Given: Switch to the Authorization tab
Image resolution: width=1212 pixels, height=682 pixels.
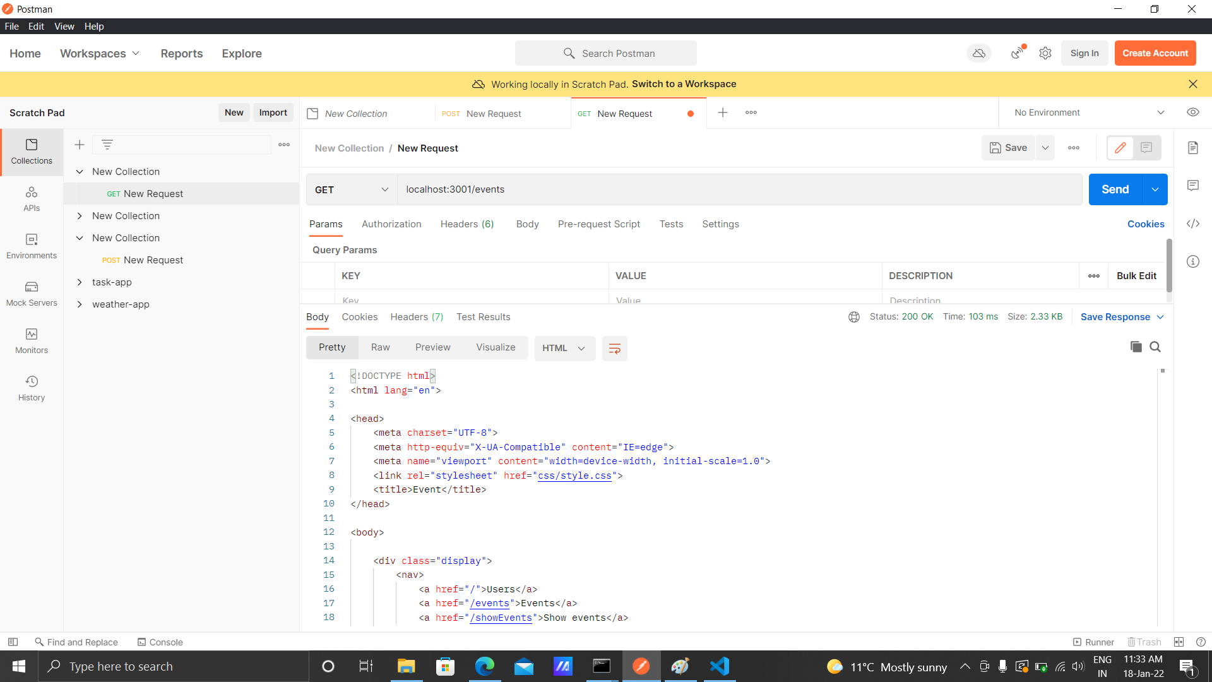Looking at the screenshot, I should coord(391,224).
